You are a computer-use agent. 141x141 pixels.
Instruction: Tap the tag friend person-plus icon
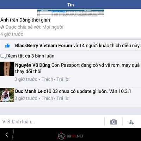[x=131, y=122]
